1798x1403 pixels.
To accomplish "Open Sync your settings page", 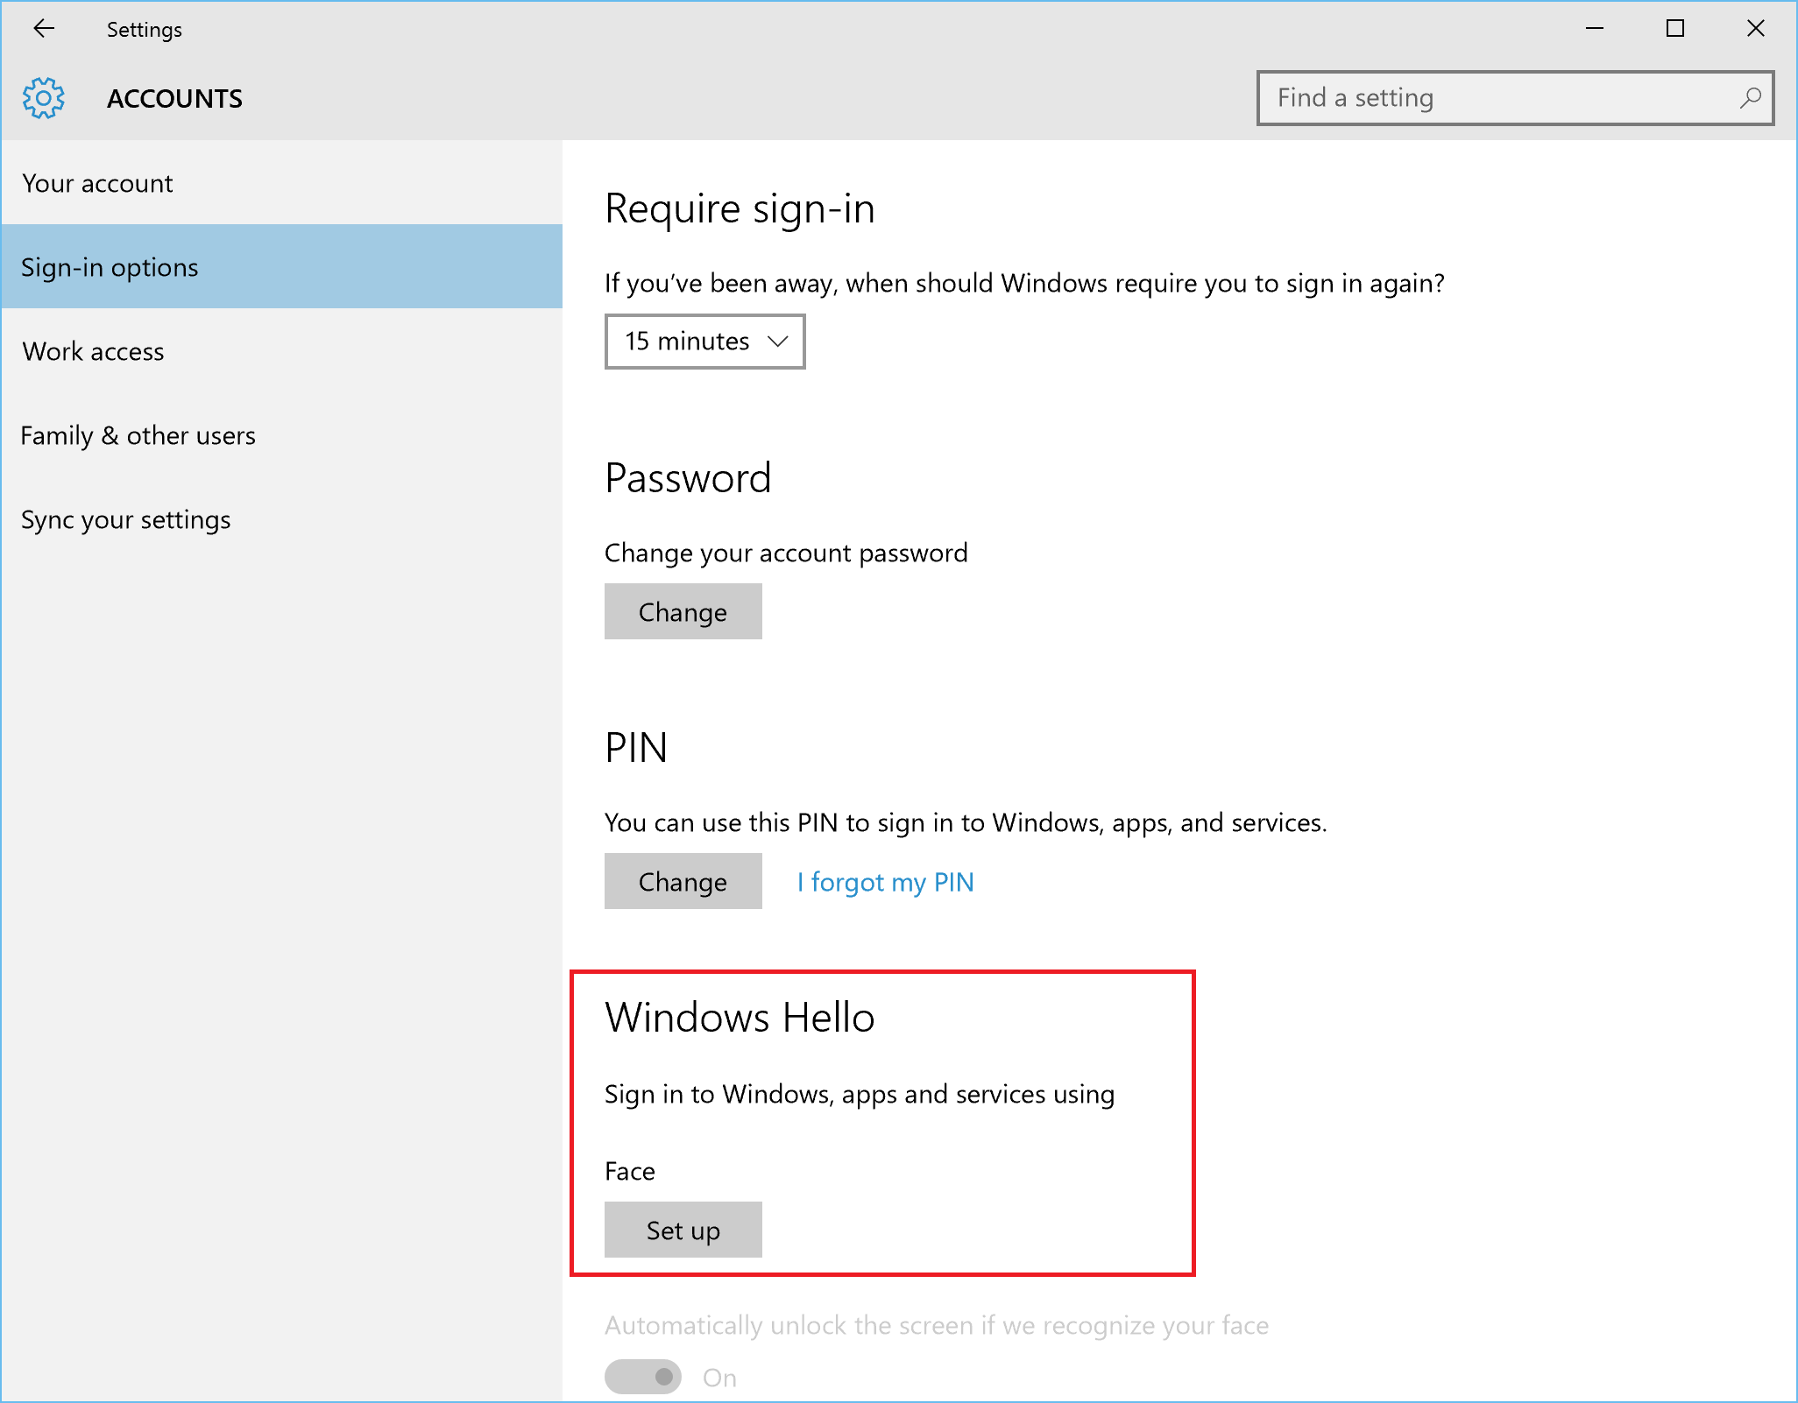I will (281, 518).
